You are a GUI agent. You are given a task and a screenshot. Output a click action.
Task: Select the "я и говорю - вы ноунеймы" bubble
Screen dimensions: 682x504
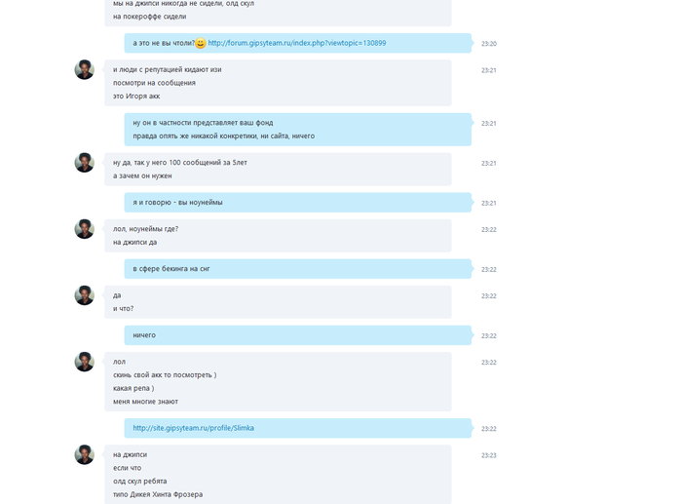pyautogui.click(x=298, y=203)
